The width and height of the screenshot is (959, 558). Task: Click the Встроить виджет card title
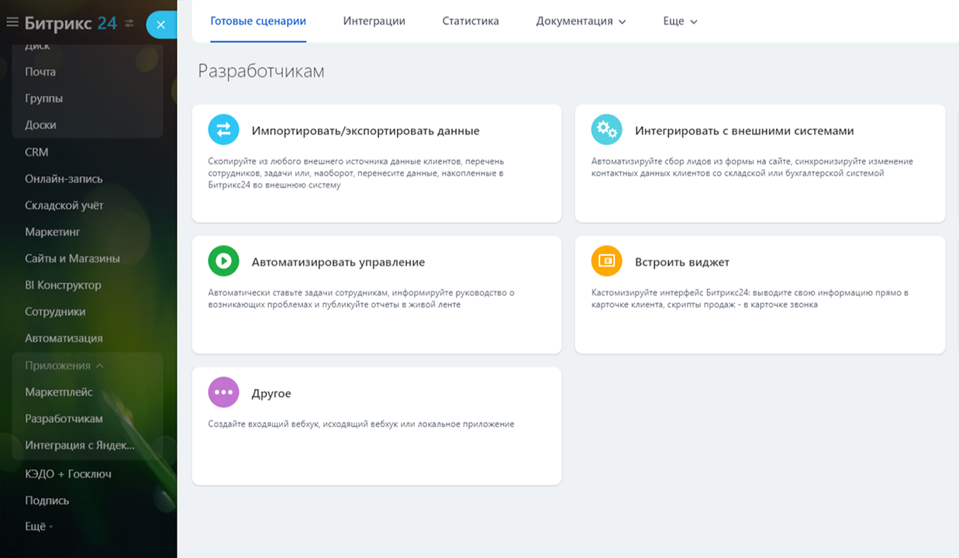pyautogui.click(x=681, y=262)
